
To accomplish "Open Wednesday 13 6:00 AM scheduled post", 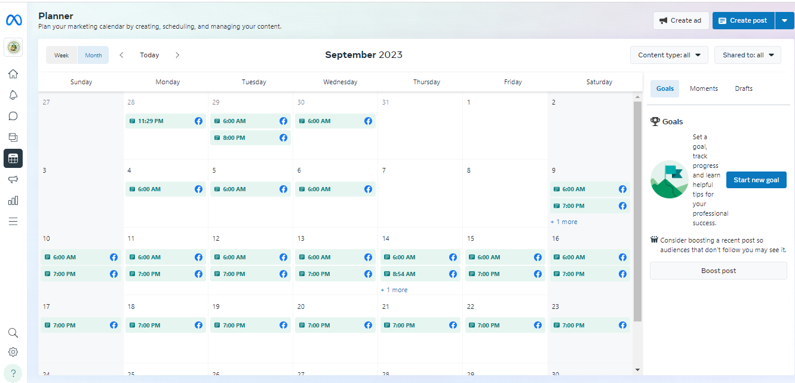I will [x=335, y=257].
